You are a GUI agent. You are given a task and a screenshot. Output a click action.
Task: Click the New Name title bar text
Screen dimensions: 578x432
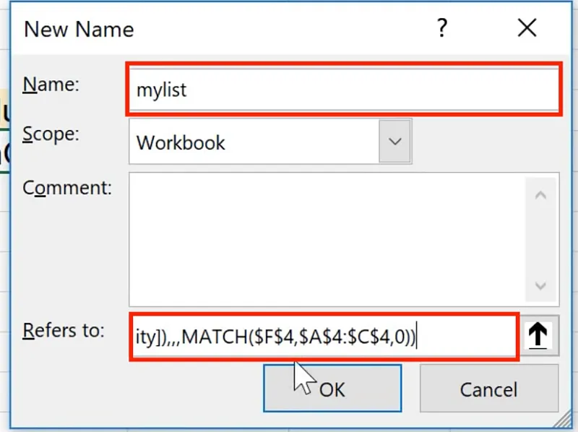coord(79,29)
